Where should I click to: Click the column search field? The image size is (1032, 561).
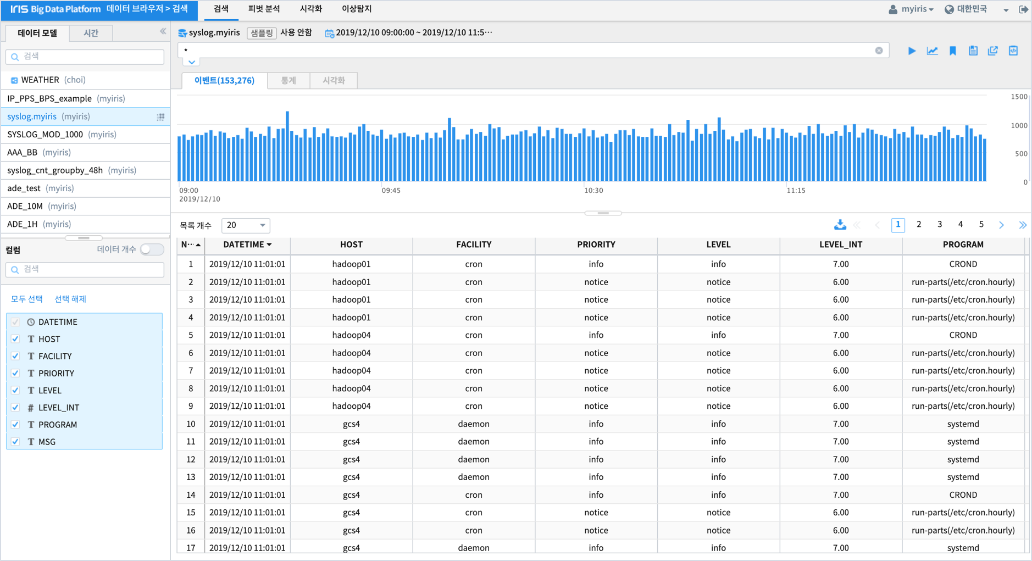coord(85,269)
